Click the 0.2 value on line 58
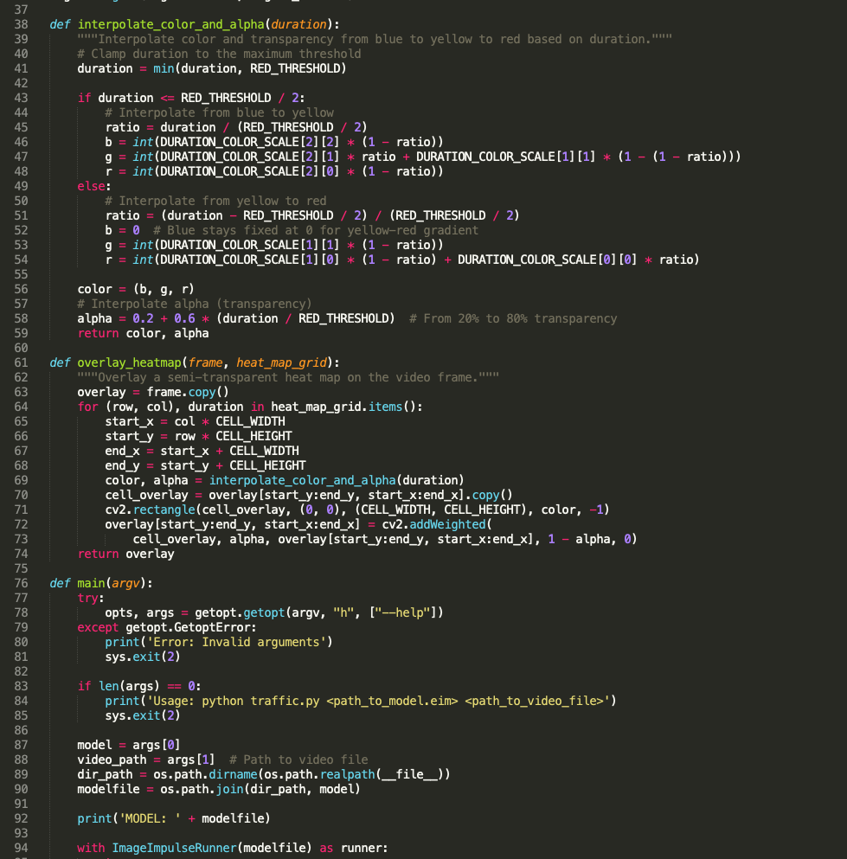 click(143, 319)
